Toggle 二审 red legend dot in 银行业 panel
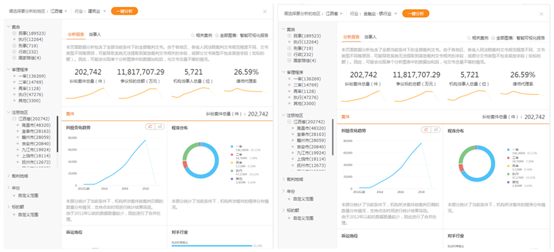554x252 pixels. (x=508, y=159)
